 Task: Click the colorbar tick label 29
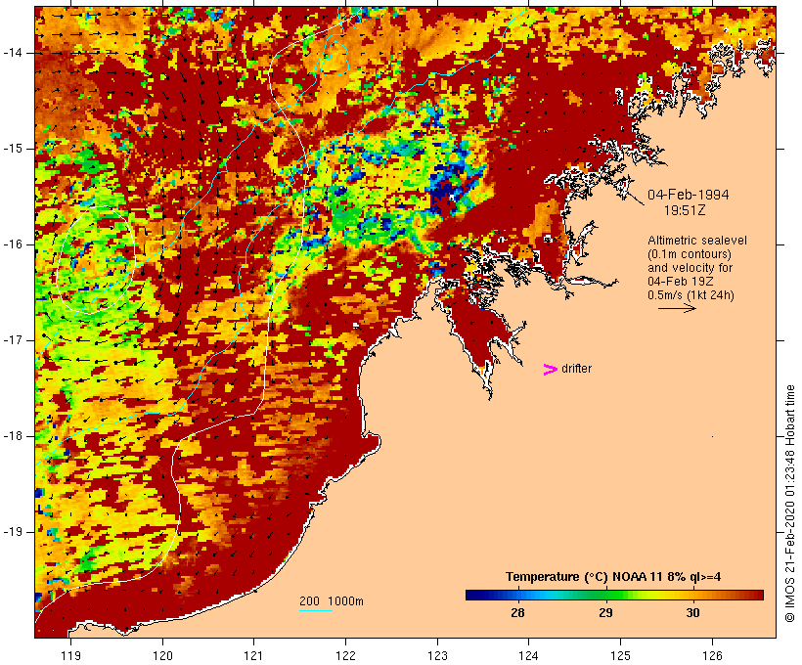tap(605, 613)
